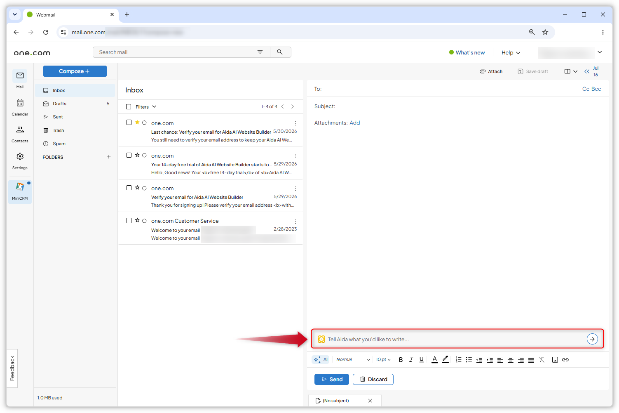Expand the Filters dropdown
This screenshot has height=413, width=619.
point(146,107)
